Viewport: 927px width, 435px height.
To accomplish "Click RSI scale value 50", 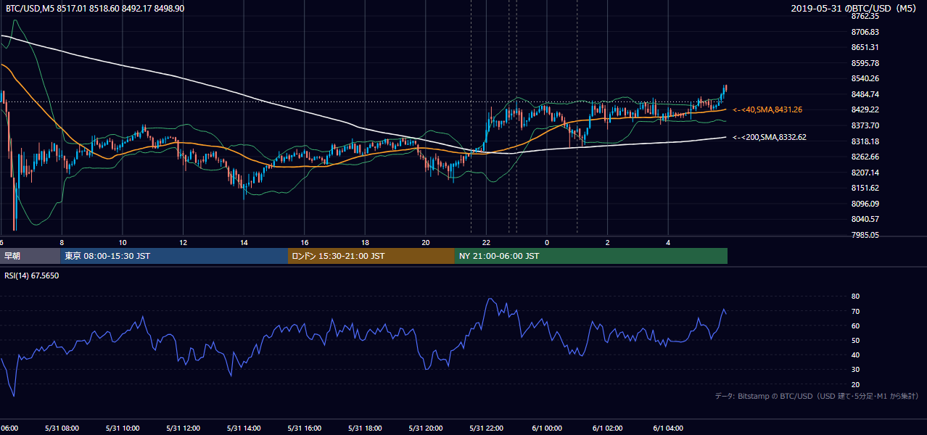I will coord(855,340).
